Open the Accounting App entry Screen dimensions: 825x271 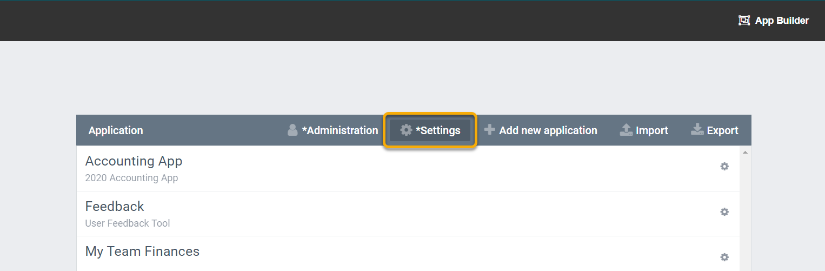pyautogui.click(x=408, y=169)
